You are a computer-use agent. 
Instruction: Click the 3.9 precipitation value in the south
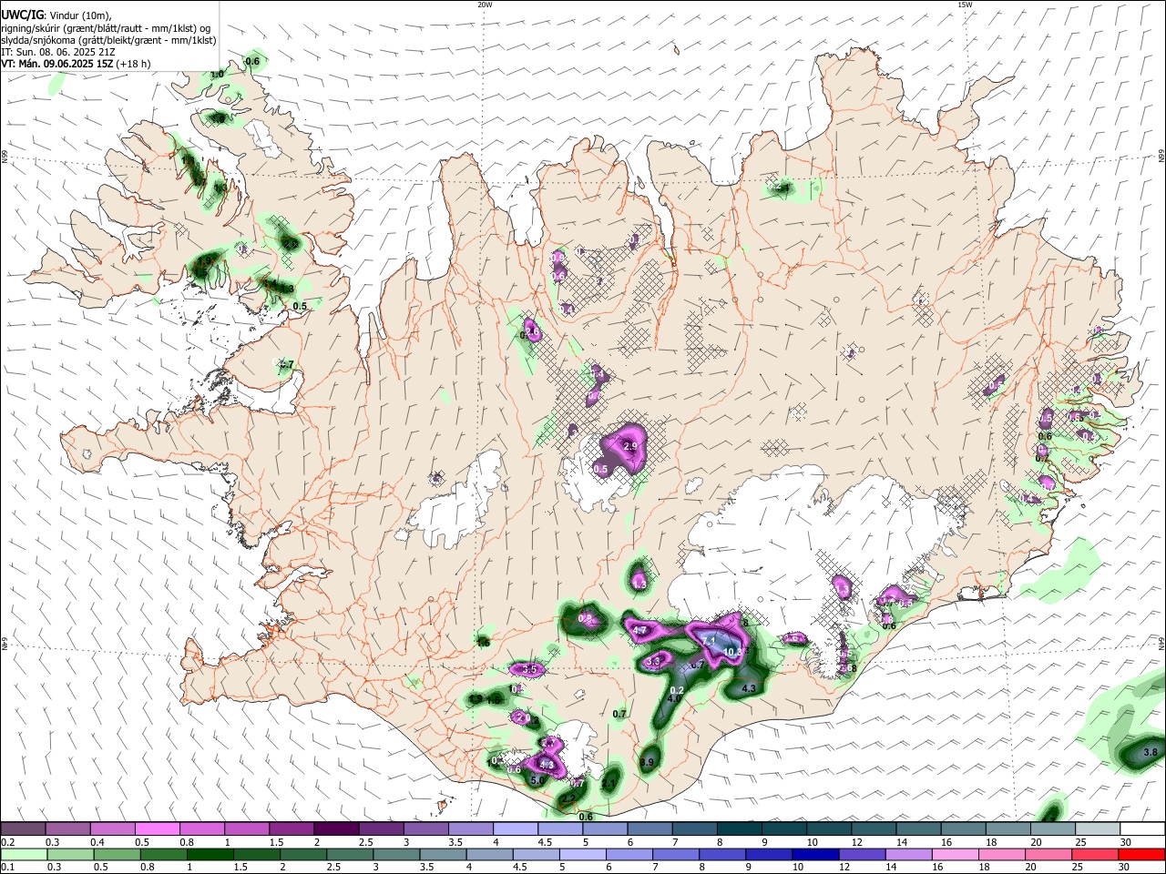648,762
